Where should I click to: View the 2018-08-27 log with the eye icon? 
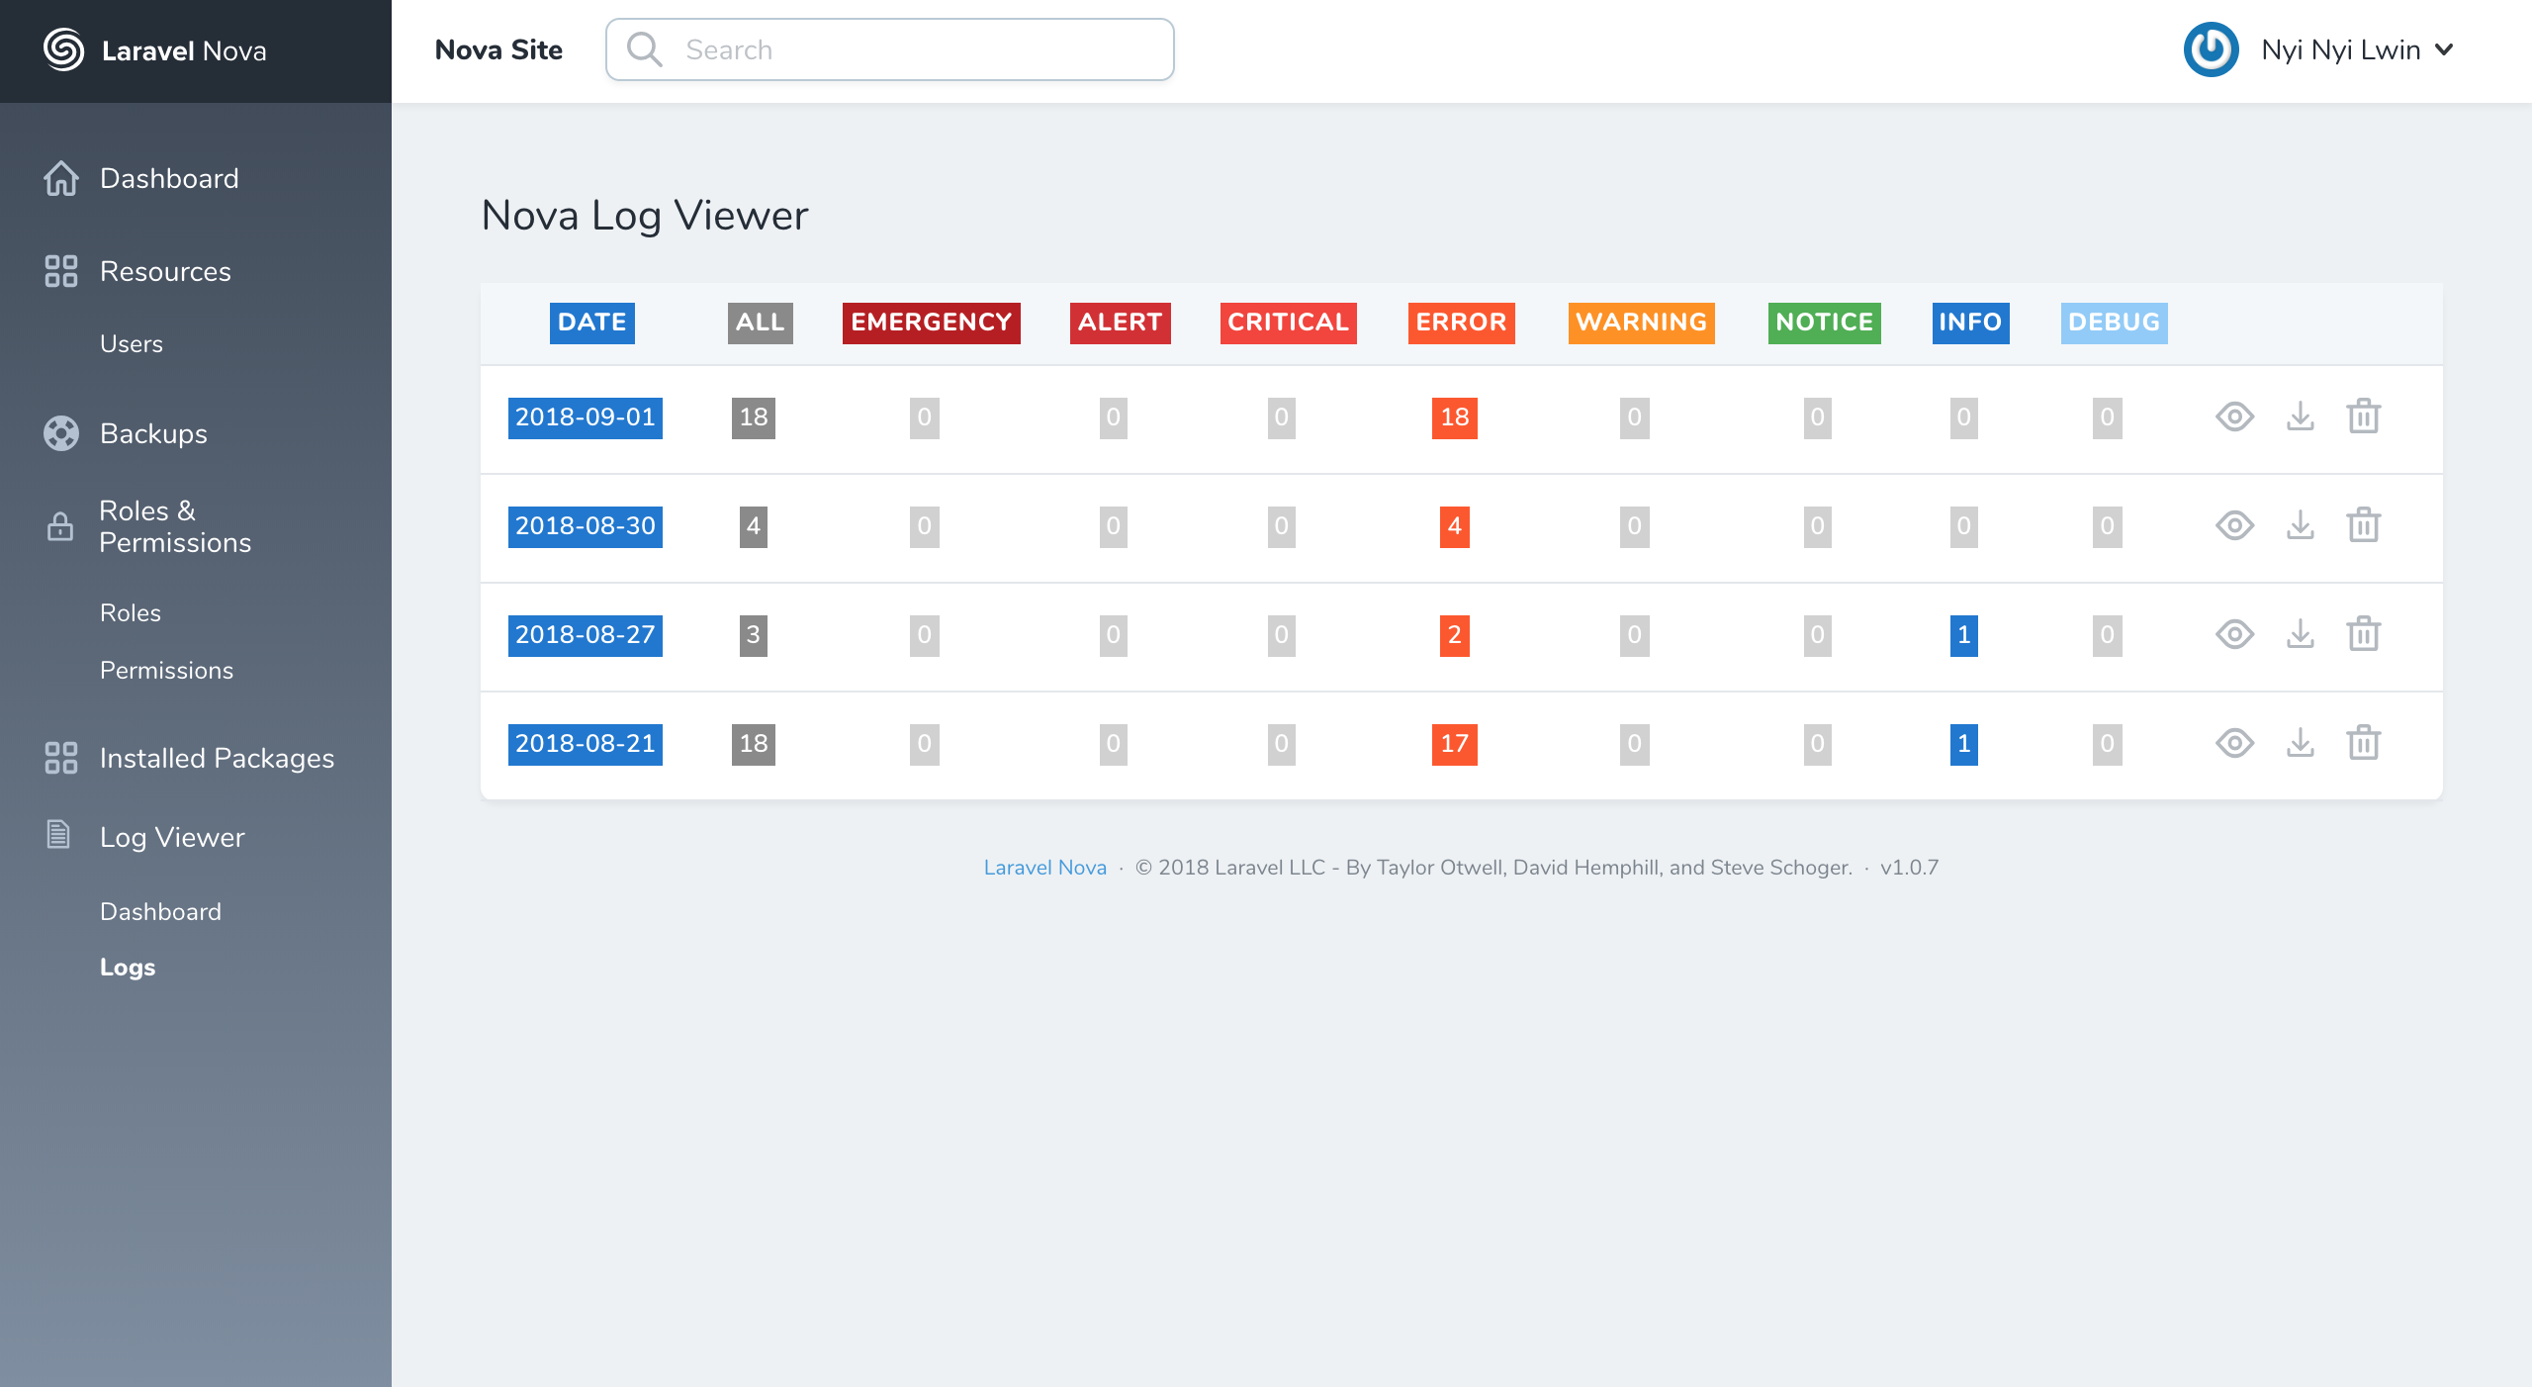pyautogui.click(x=2235, y=636)
